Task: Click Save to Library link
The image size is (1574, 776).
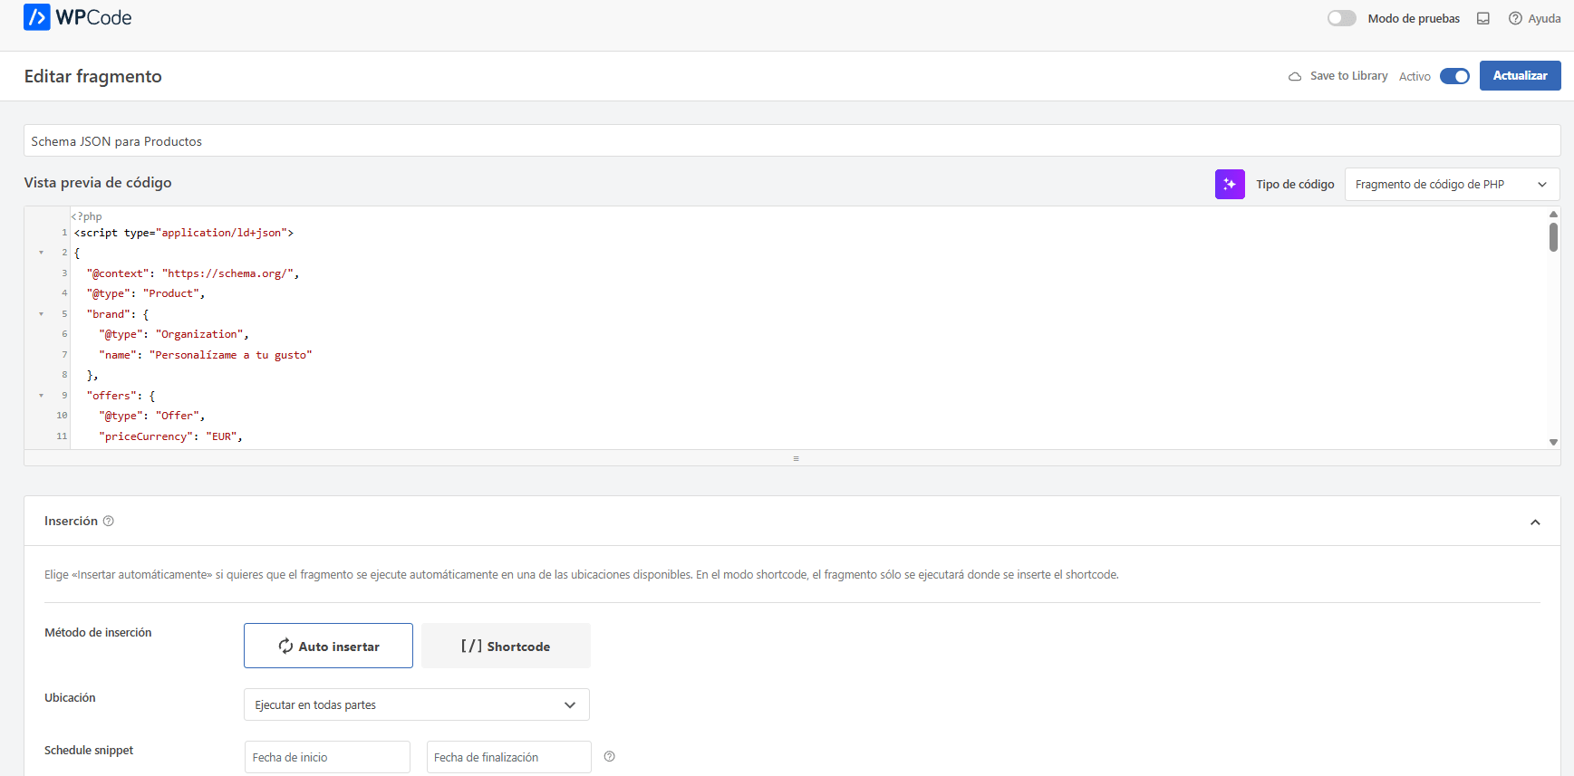Action: pos(1348,76)
